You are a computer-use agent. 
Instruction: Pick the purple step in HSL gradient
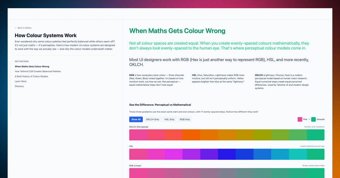191,154
